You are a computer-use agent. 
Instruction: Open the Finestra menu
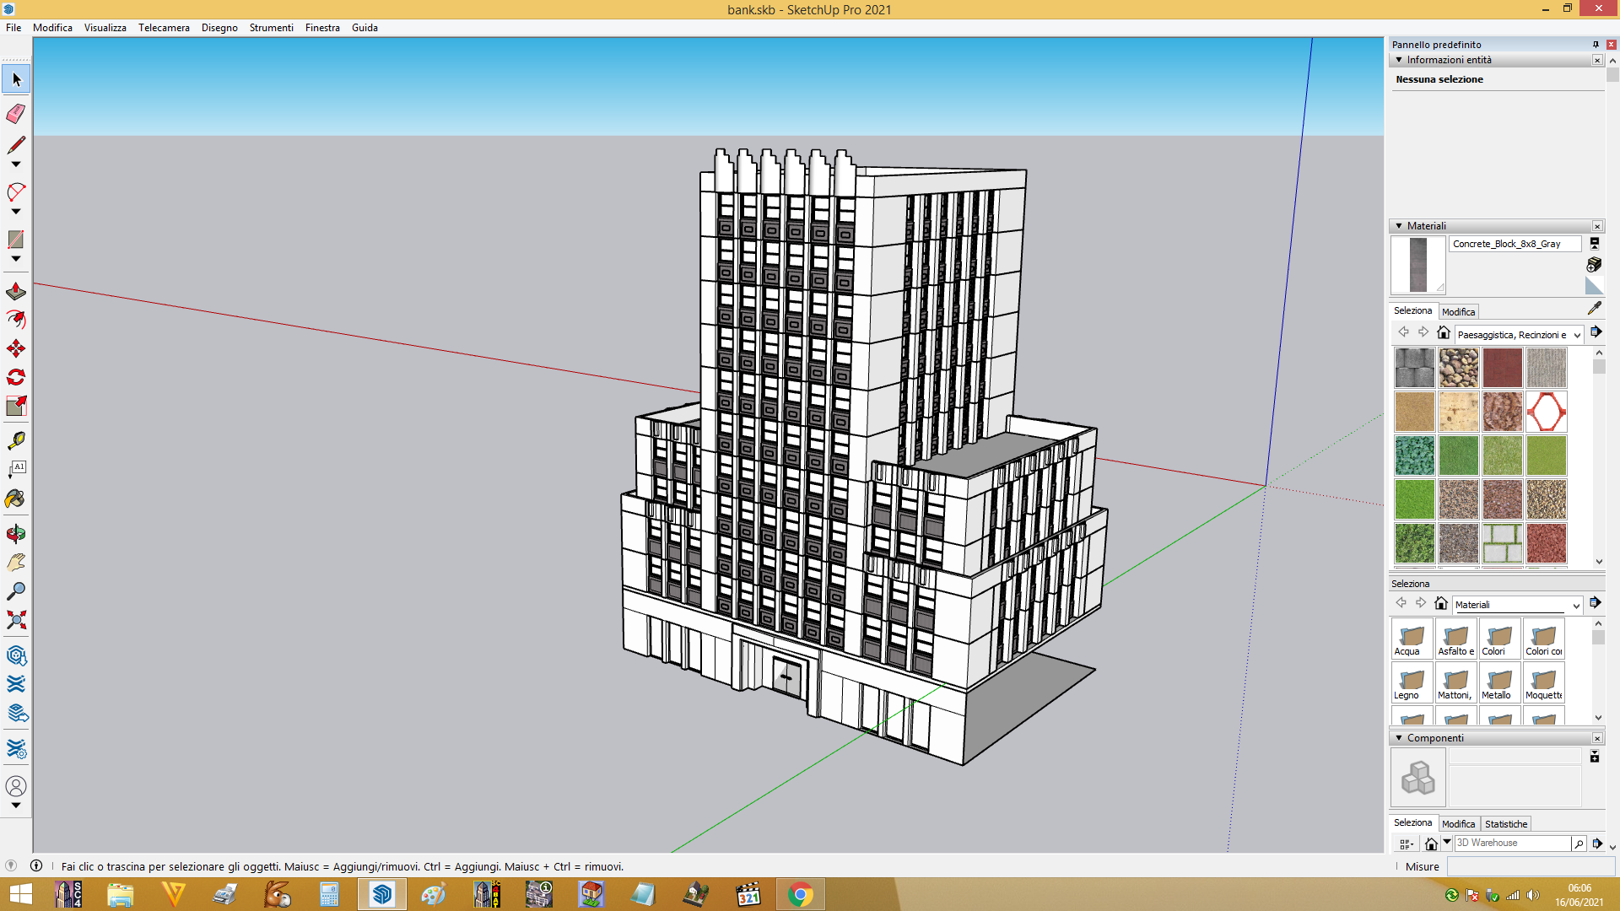pyautogui.click(x=322, y=28)
